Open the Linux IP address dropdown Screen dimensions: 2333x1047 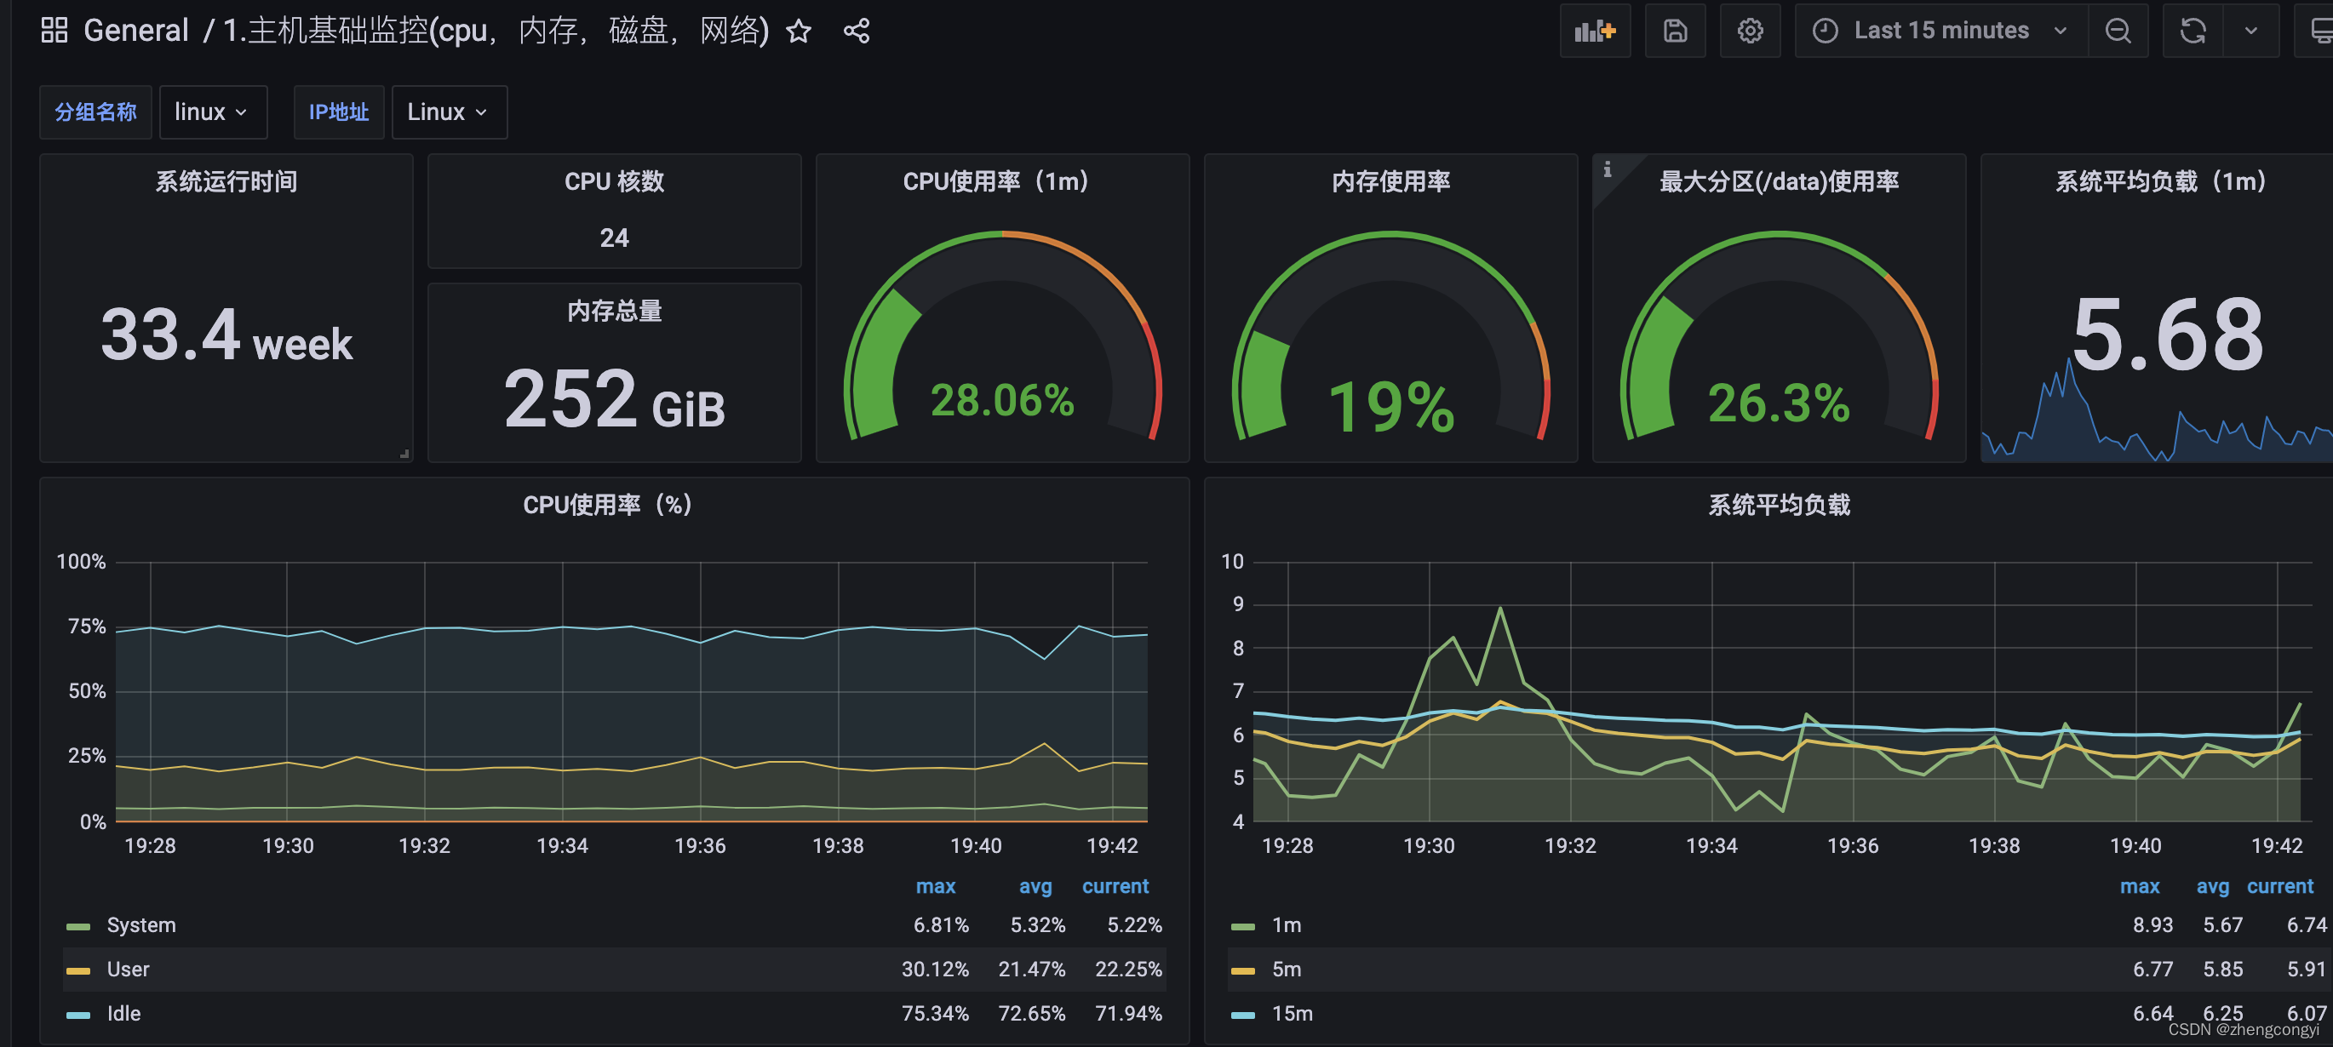(449, 112)
